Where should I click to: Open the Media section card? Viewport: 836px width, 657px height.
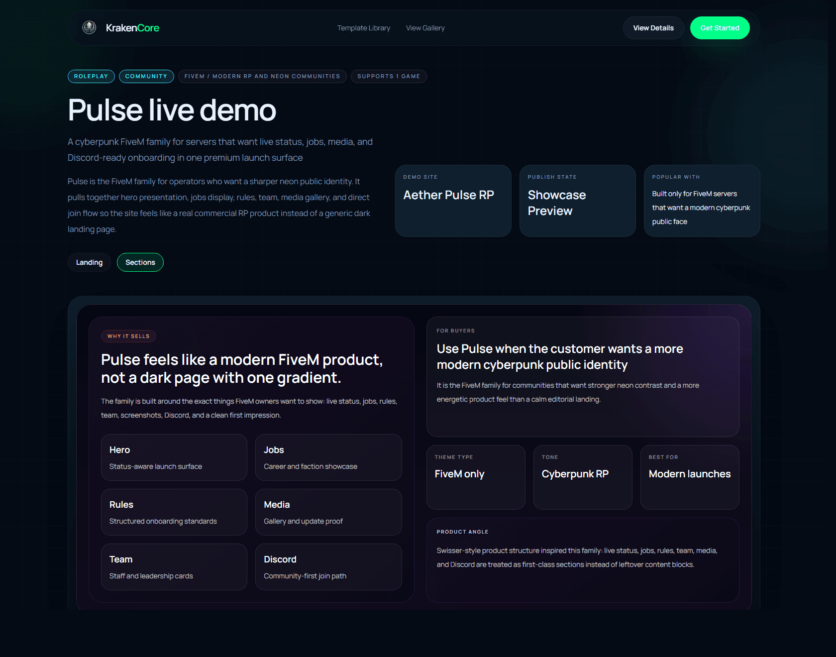click(x=328, y=512)
